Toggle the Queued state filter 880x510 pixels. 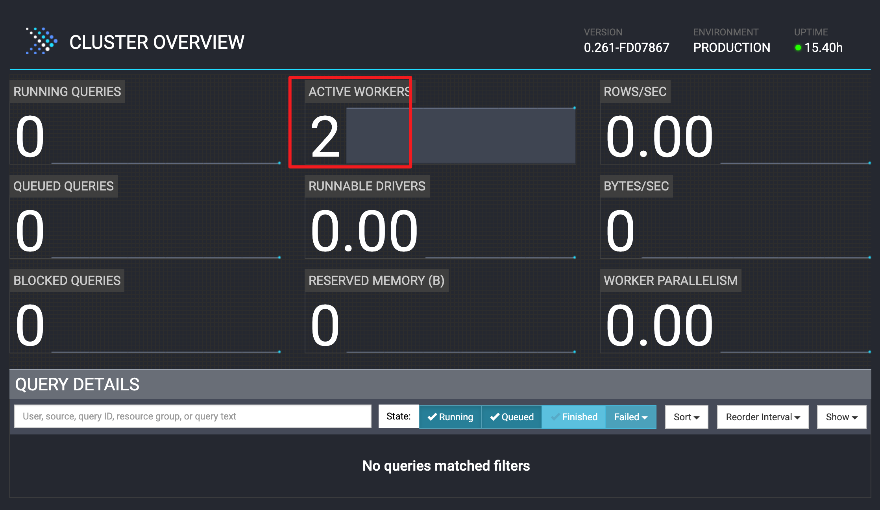512,417
